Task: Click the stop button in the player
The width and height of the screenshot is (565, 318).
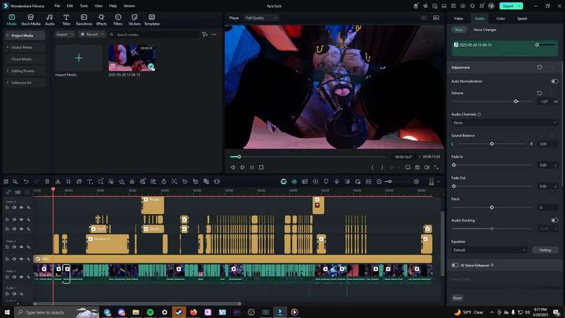Action: pos(261,167)
